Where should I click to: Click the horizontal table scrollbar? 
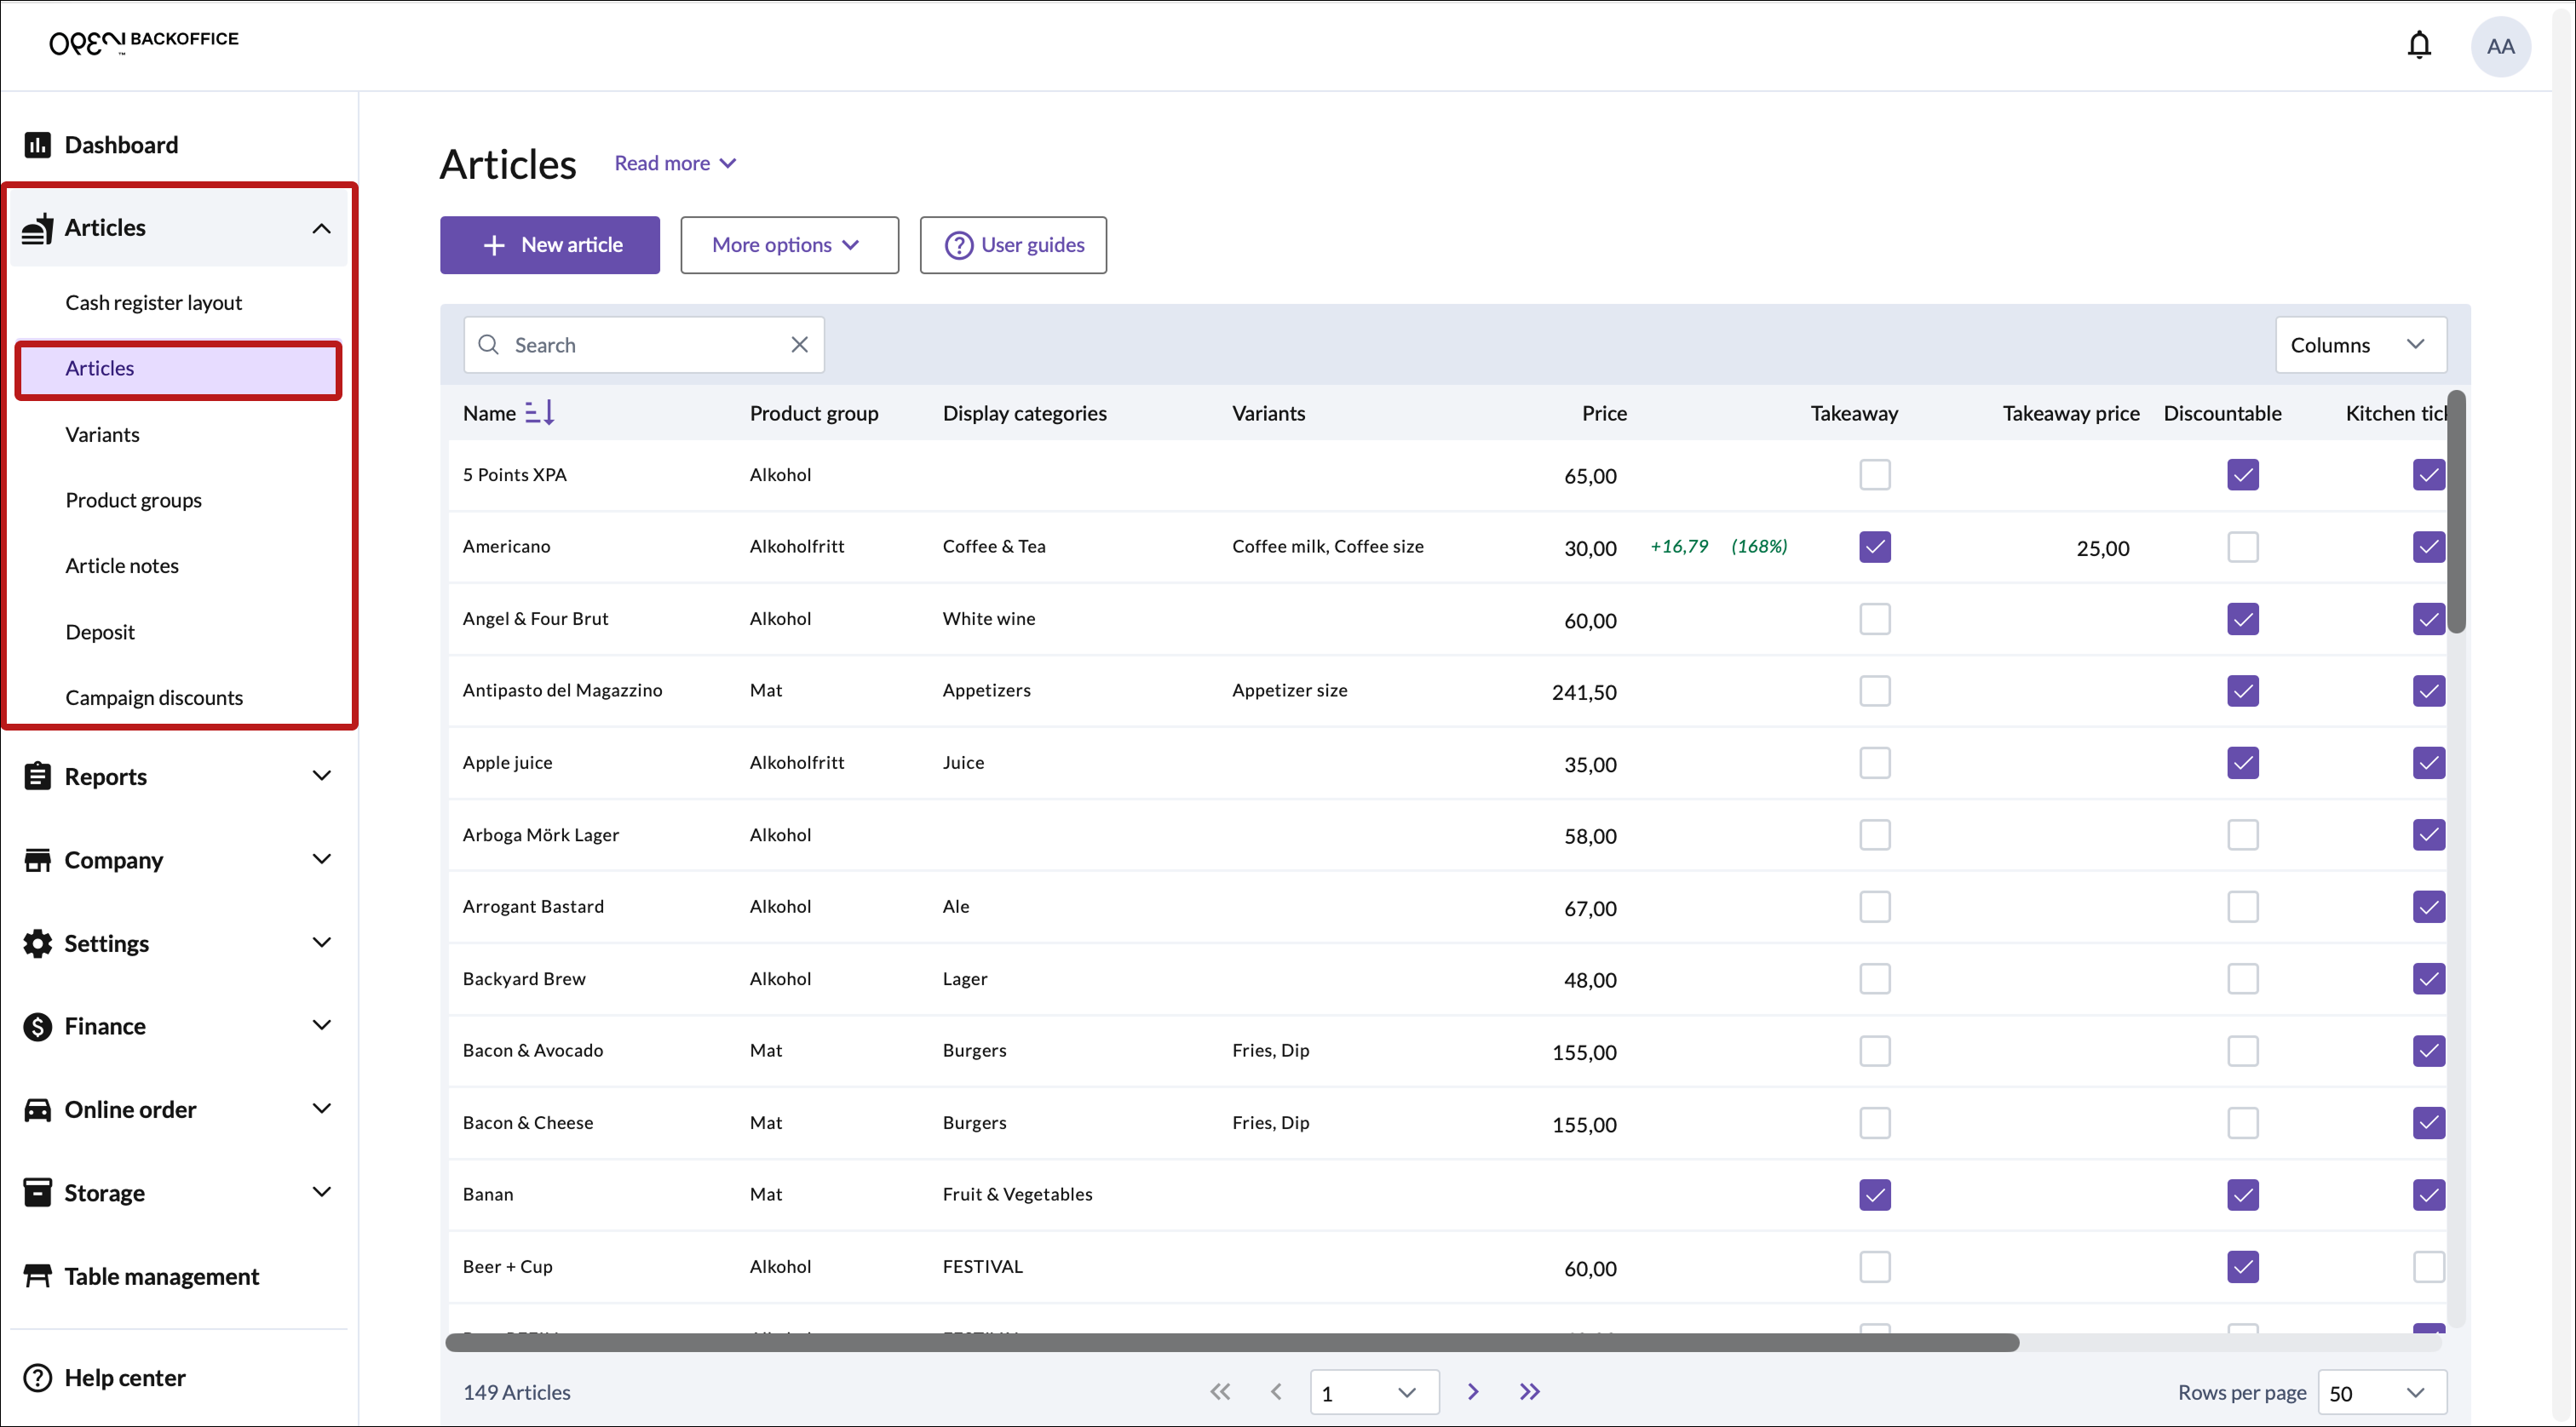pos(1230,1342)
